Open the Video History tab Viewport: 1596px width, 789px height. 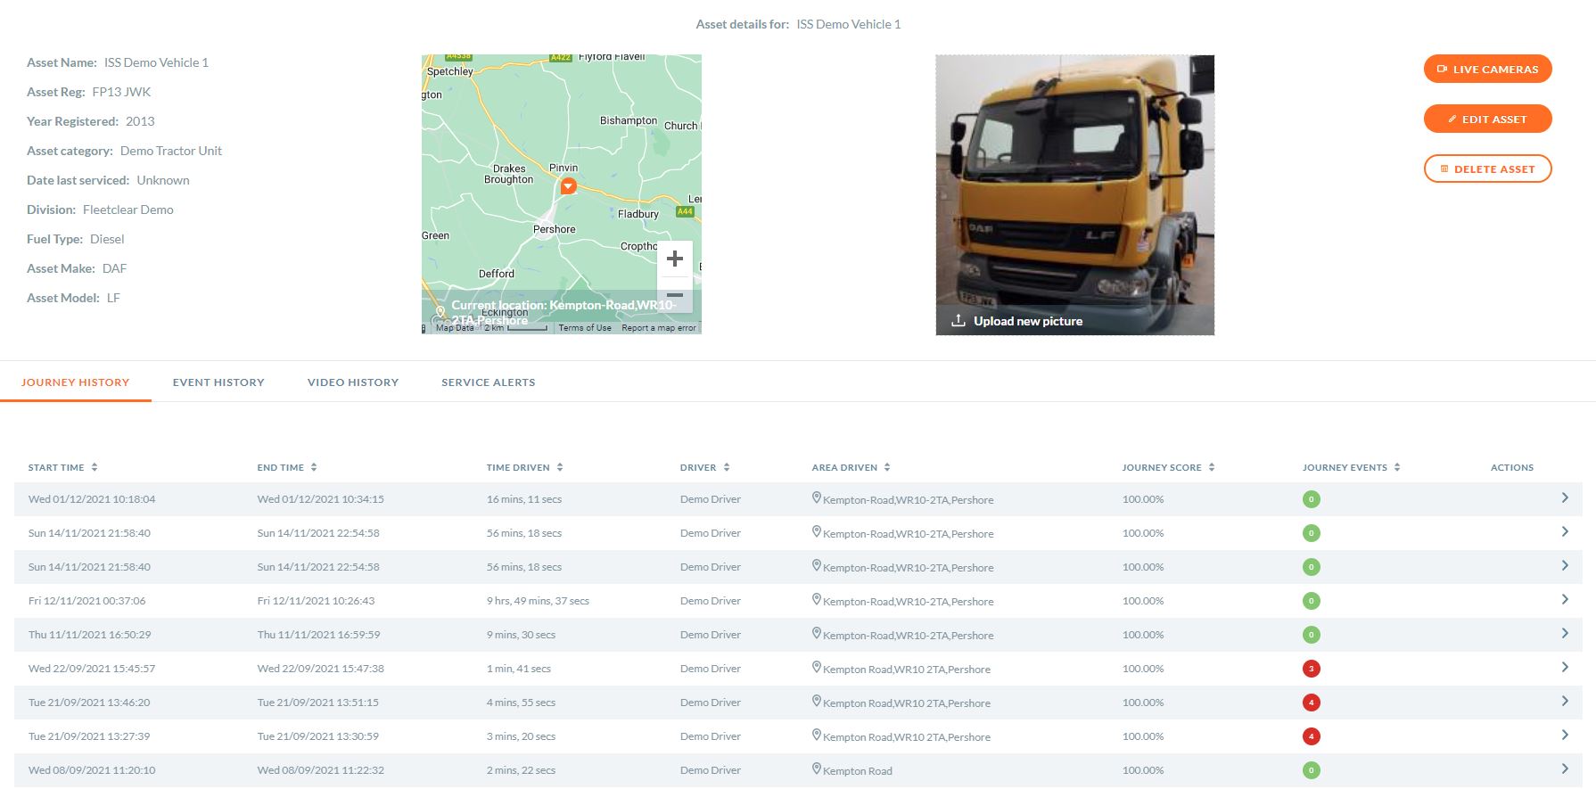pyautogui.click(x=353, y=382)
